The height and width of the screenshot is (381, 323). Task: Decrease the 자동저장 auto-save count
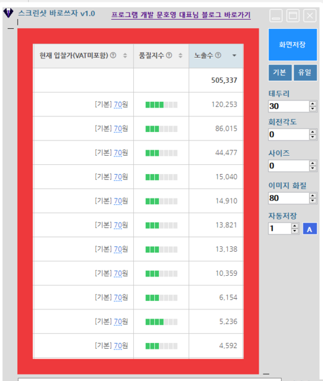click(295, 231)
